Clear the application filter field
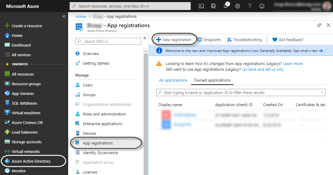The width and height of the screenshot is (333, 175). (x=322, y=92)
